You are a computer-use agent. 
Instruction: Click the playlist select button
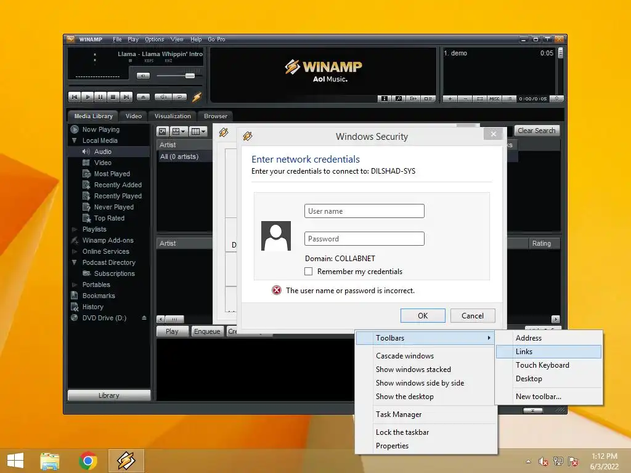[479, 99]
